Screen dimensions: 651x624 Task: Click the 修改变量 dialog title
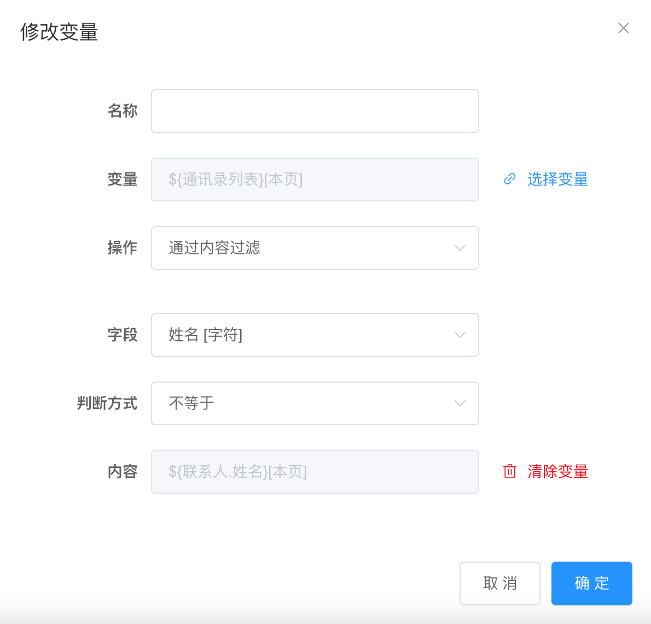59,32
